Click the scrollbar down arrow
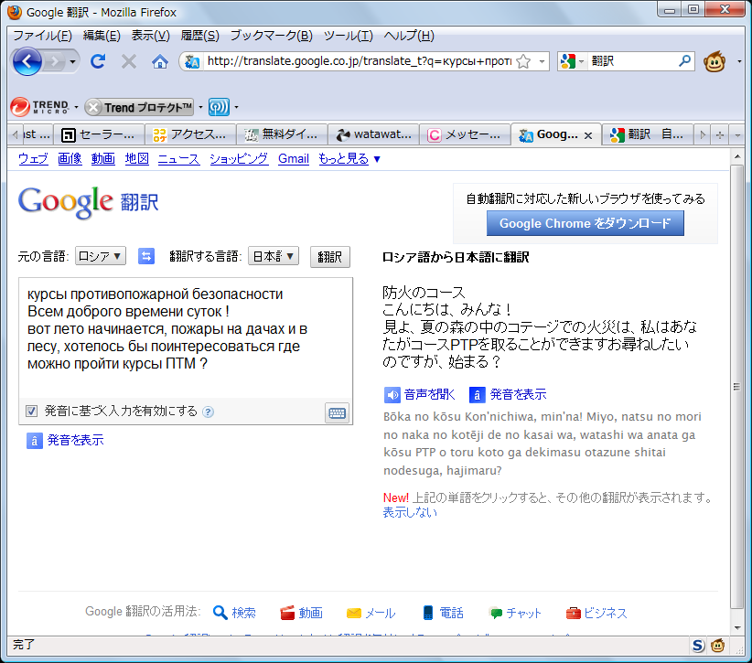This screenshot has width=752, height=663. (737, 628)
